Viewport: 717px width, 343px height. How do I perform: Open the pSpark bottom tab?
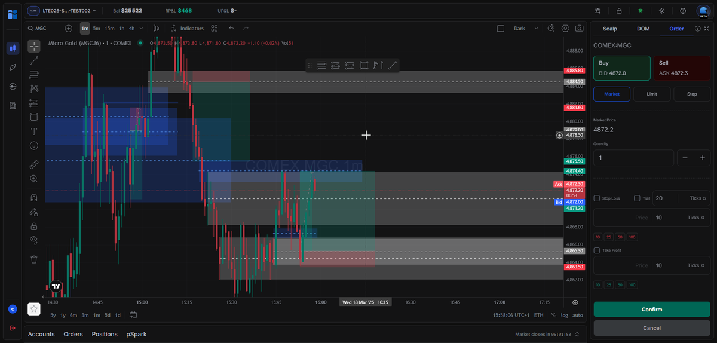[136, 334]
